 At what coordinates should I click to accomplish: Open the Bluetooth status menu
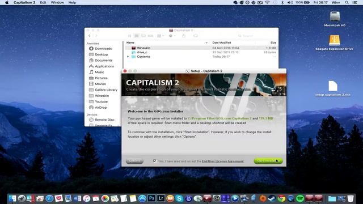pyautogui.click(x=282, y=2)
